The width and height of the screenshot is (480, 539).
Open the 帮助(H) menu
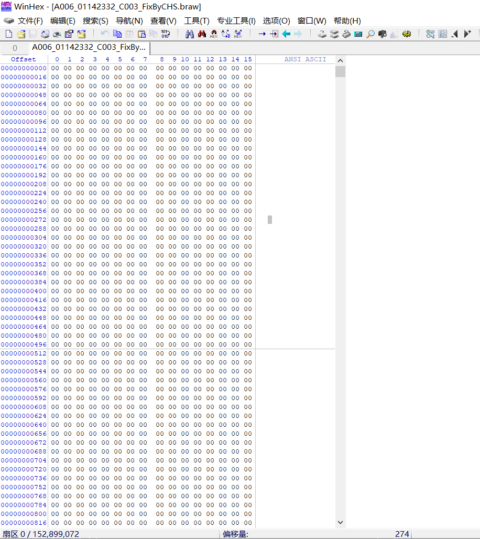click(347, 21)
